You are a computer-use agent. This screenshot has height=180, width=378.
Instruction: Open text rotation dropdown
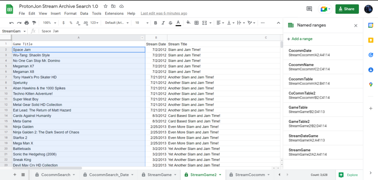(x=251, y=23)
